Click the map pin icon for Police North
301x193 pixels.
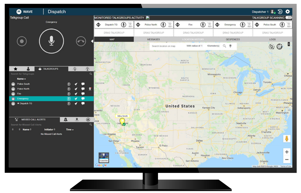click(x=90, y=89)
